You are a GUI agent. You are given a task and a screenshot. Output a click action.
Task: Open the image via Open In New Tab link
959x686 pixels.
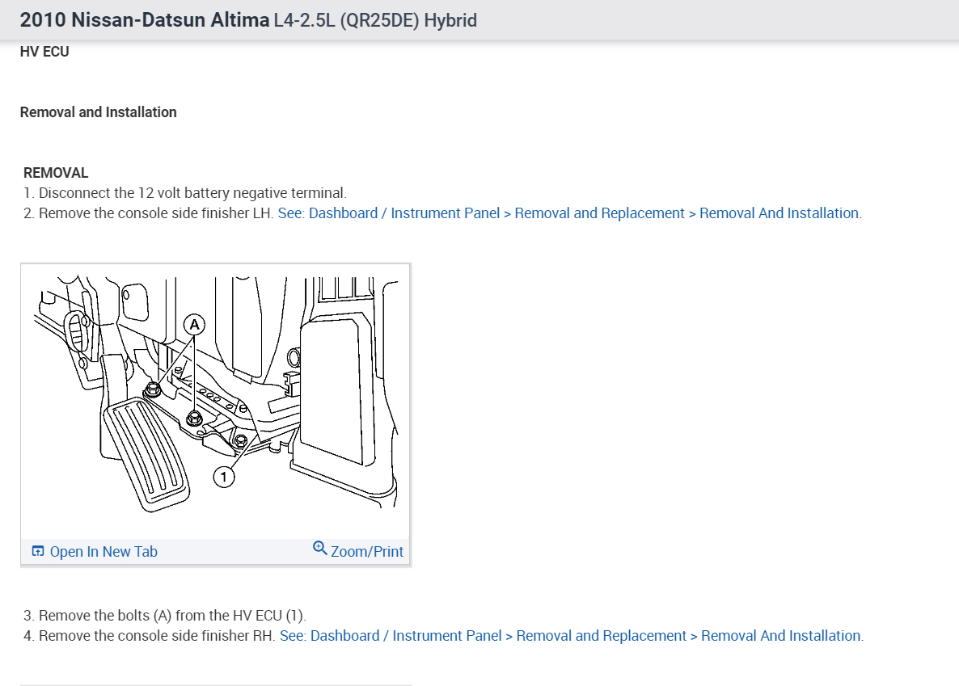pos(104,552)
